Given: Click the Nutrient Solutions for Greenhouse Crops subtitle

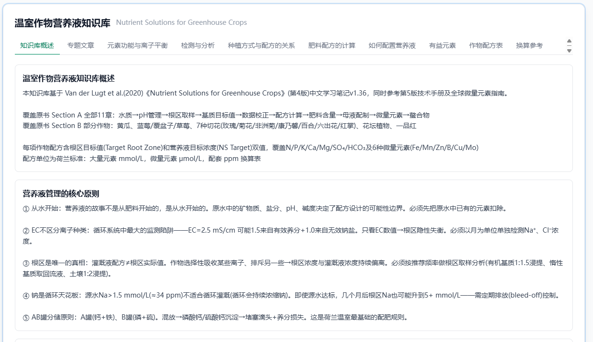Looking at the screenshot, I should 181,22.
